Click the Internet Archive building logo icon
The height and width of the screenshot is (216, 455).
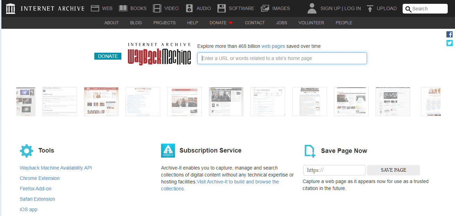tap(11, 9)
